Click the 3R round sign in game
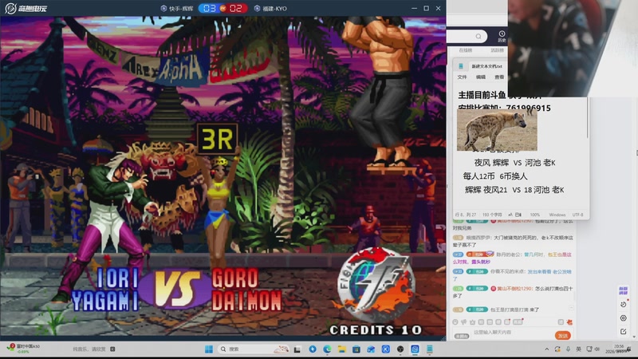This screenshot has width=638, height=359. (x=217, y=139)
